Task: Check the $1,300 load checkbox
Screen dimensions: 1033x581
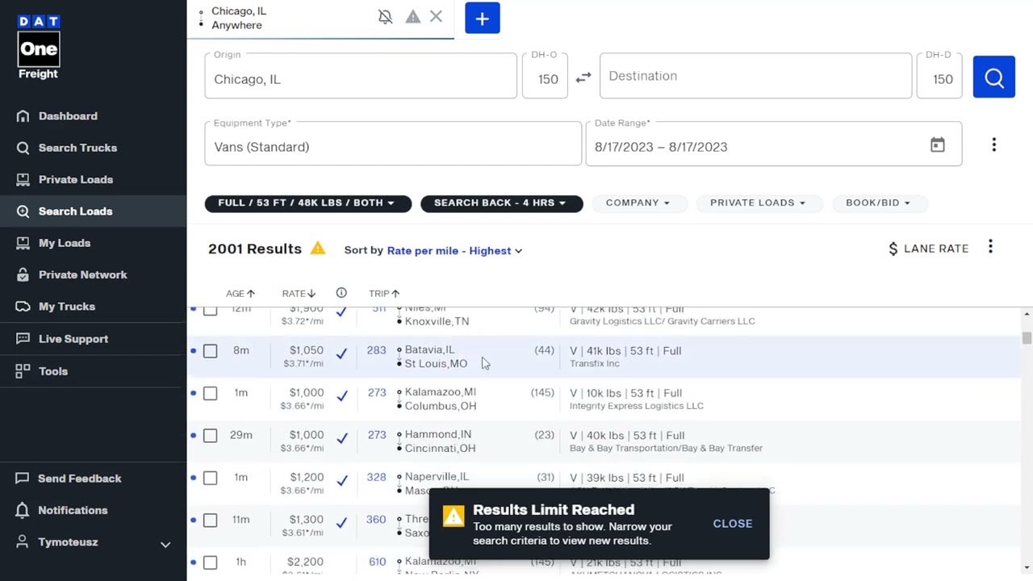Action: click(x=211, y=520)
